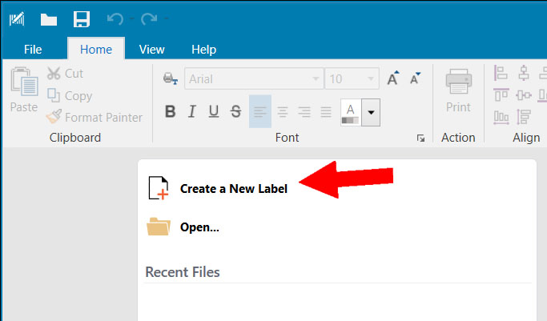Toggle Strikethrough formatting
The image size is (547, 321).
(x=235, y=111)
